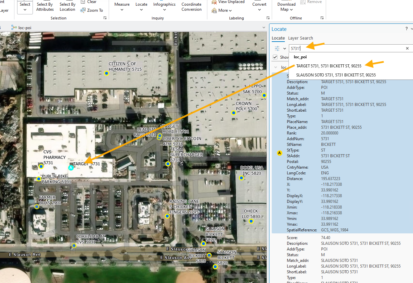Click the Coordinate Conversion button
The width and height of the screenshot is (413, 283).
click(192, 7)
